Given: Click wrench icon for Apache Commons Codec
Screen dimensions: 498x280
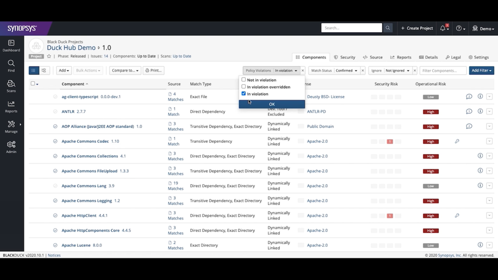Looking at the screenshot, I should coord(457,141).
